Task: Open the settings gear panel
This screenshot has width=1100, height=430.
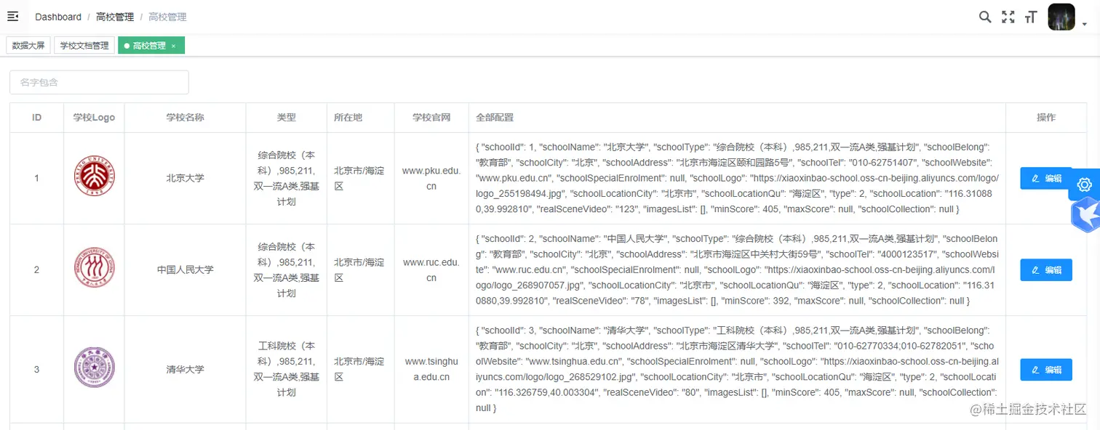Action: 1084,184
